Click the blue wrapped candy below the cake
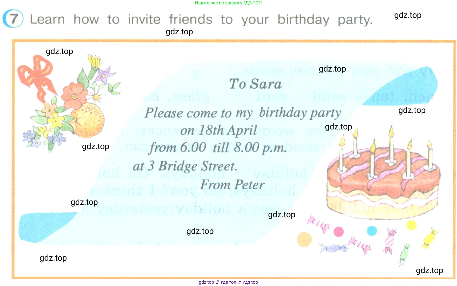Image resolution: width=457 pixels, height=286 pixels. click(x=333, y=248)
